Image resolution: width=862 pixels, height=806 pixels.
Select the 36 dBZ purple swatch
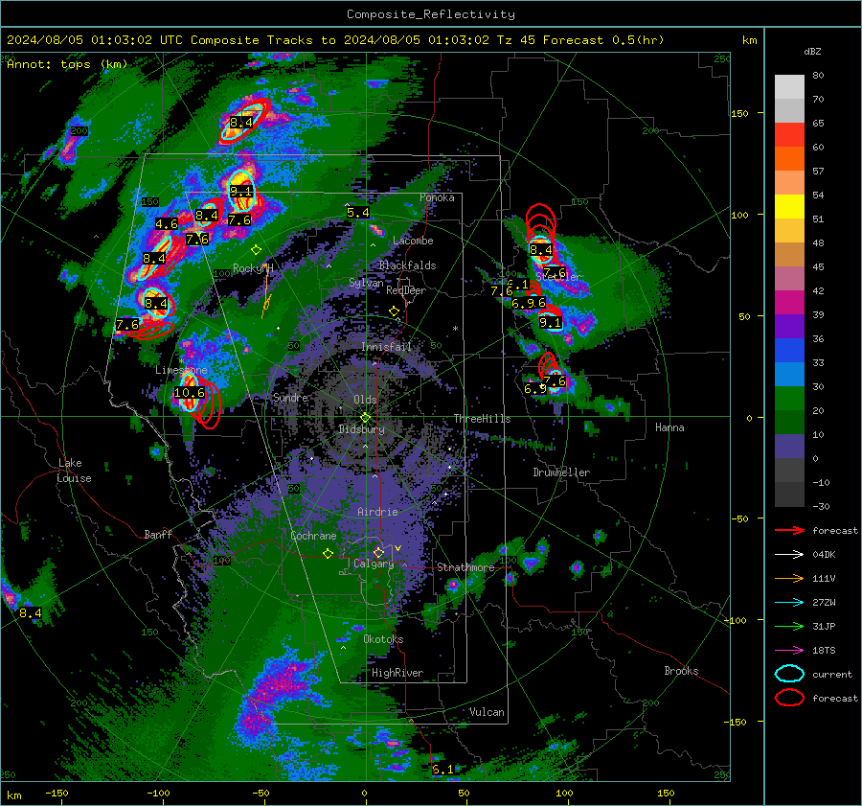[789, 326]
